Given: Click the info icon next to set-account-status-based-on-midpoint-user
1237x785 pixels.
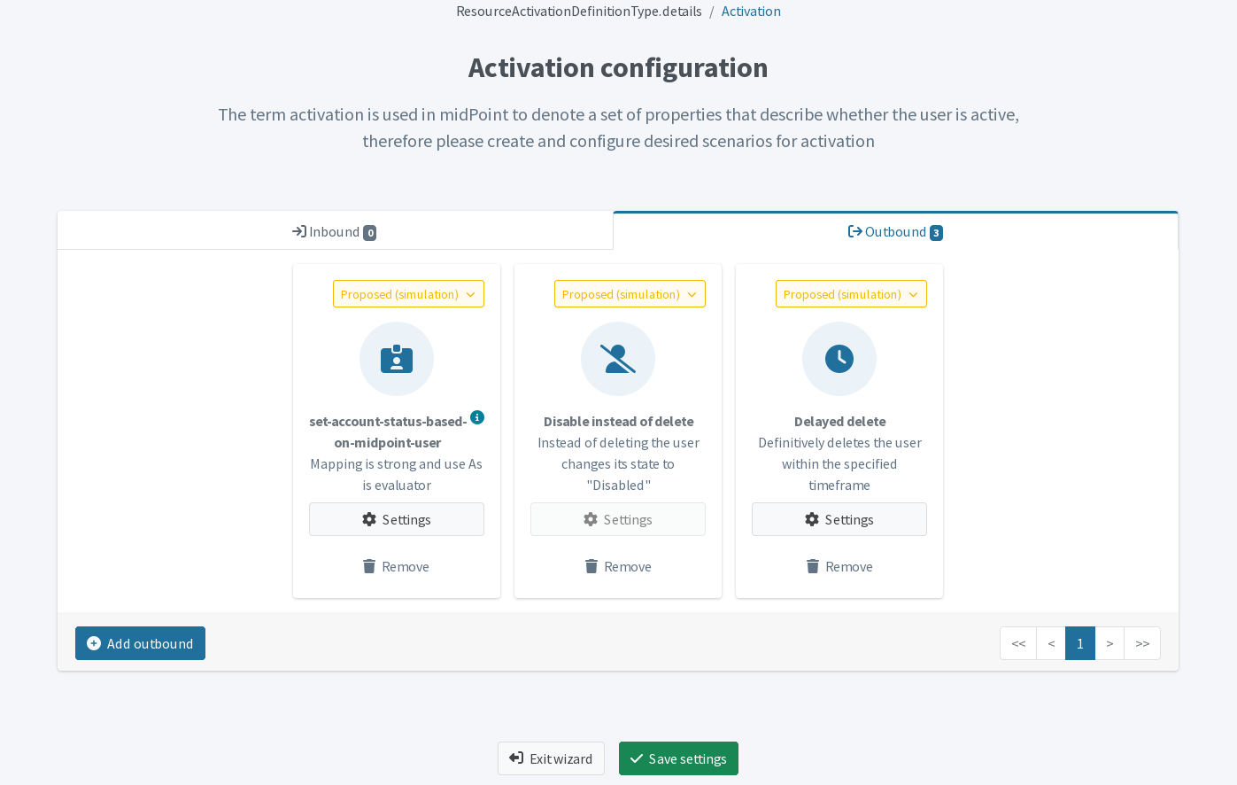Looking at the screenshot, I should (x=477, y=417).
